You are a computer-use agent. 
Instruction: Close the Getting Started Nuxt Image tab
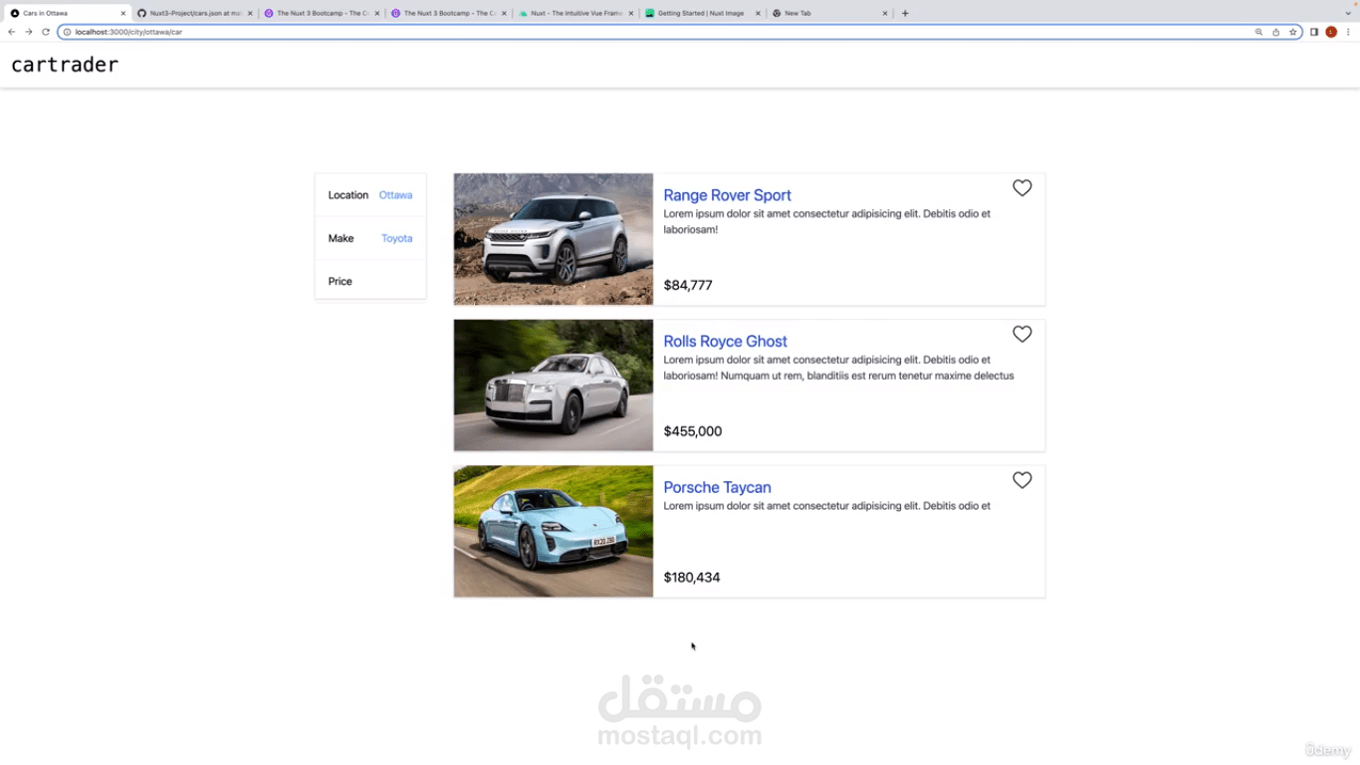(x=758, y=13)
